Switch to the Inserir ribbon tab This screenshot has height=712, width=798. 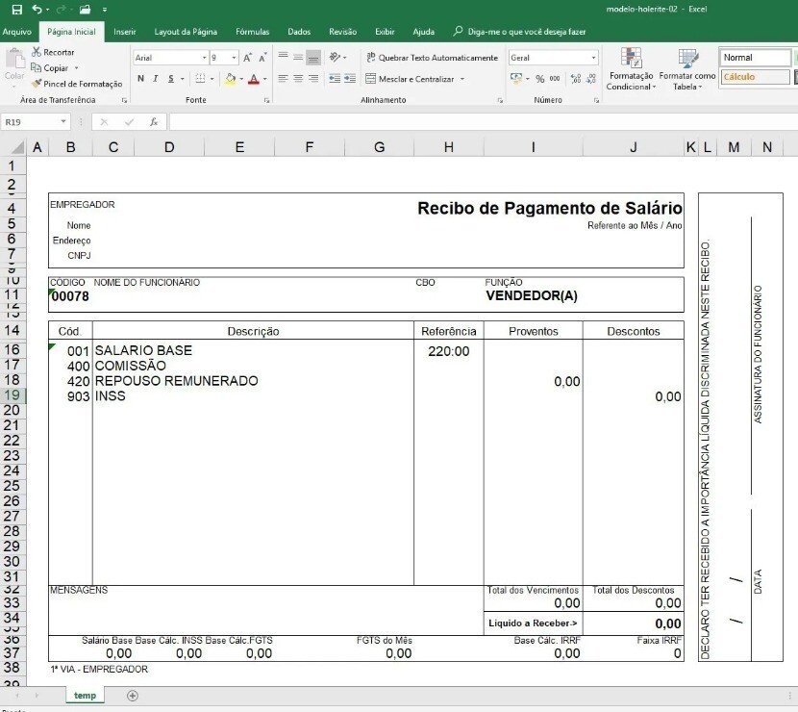click(x=124, y=32)
